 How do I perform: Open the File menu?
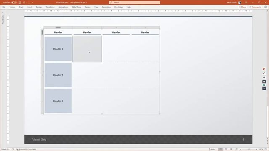pyautogui.click(x=4, y=7)
